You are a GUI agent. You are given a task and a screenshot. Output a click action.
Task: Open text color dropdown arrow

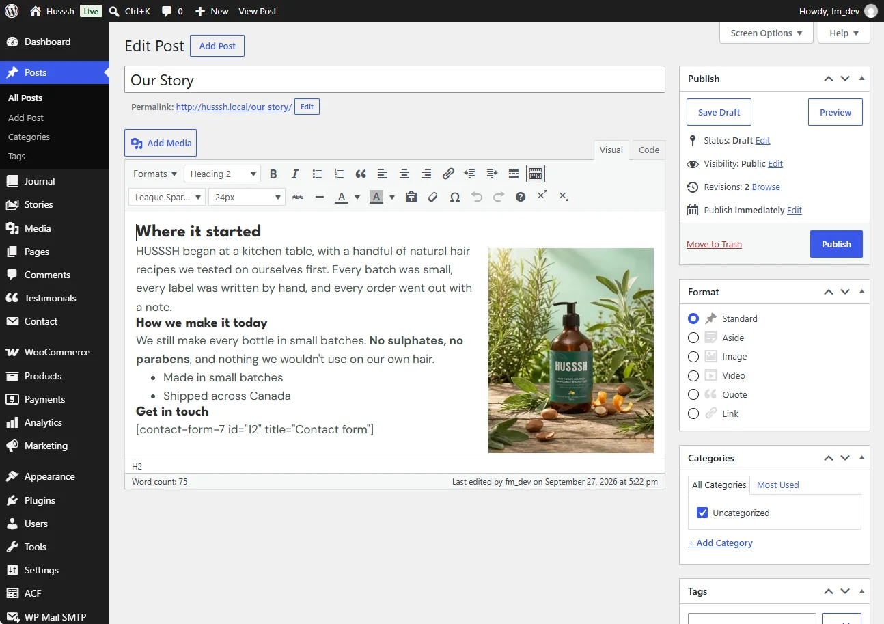[357, 198]
